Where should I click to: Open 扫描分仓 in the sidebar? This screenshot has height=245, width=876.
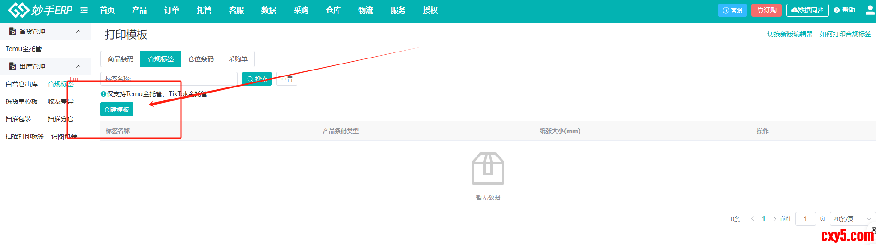click(x=60, y=119)
